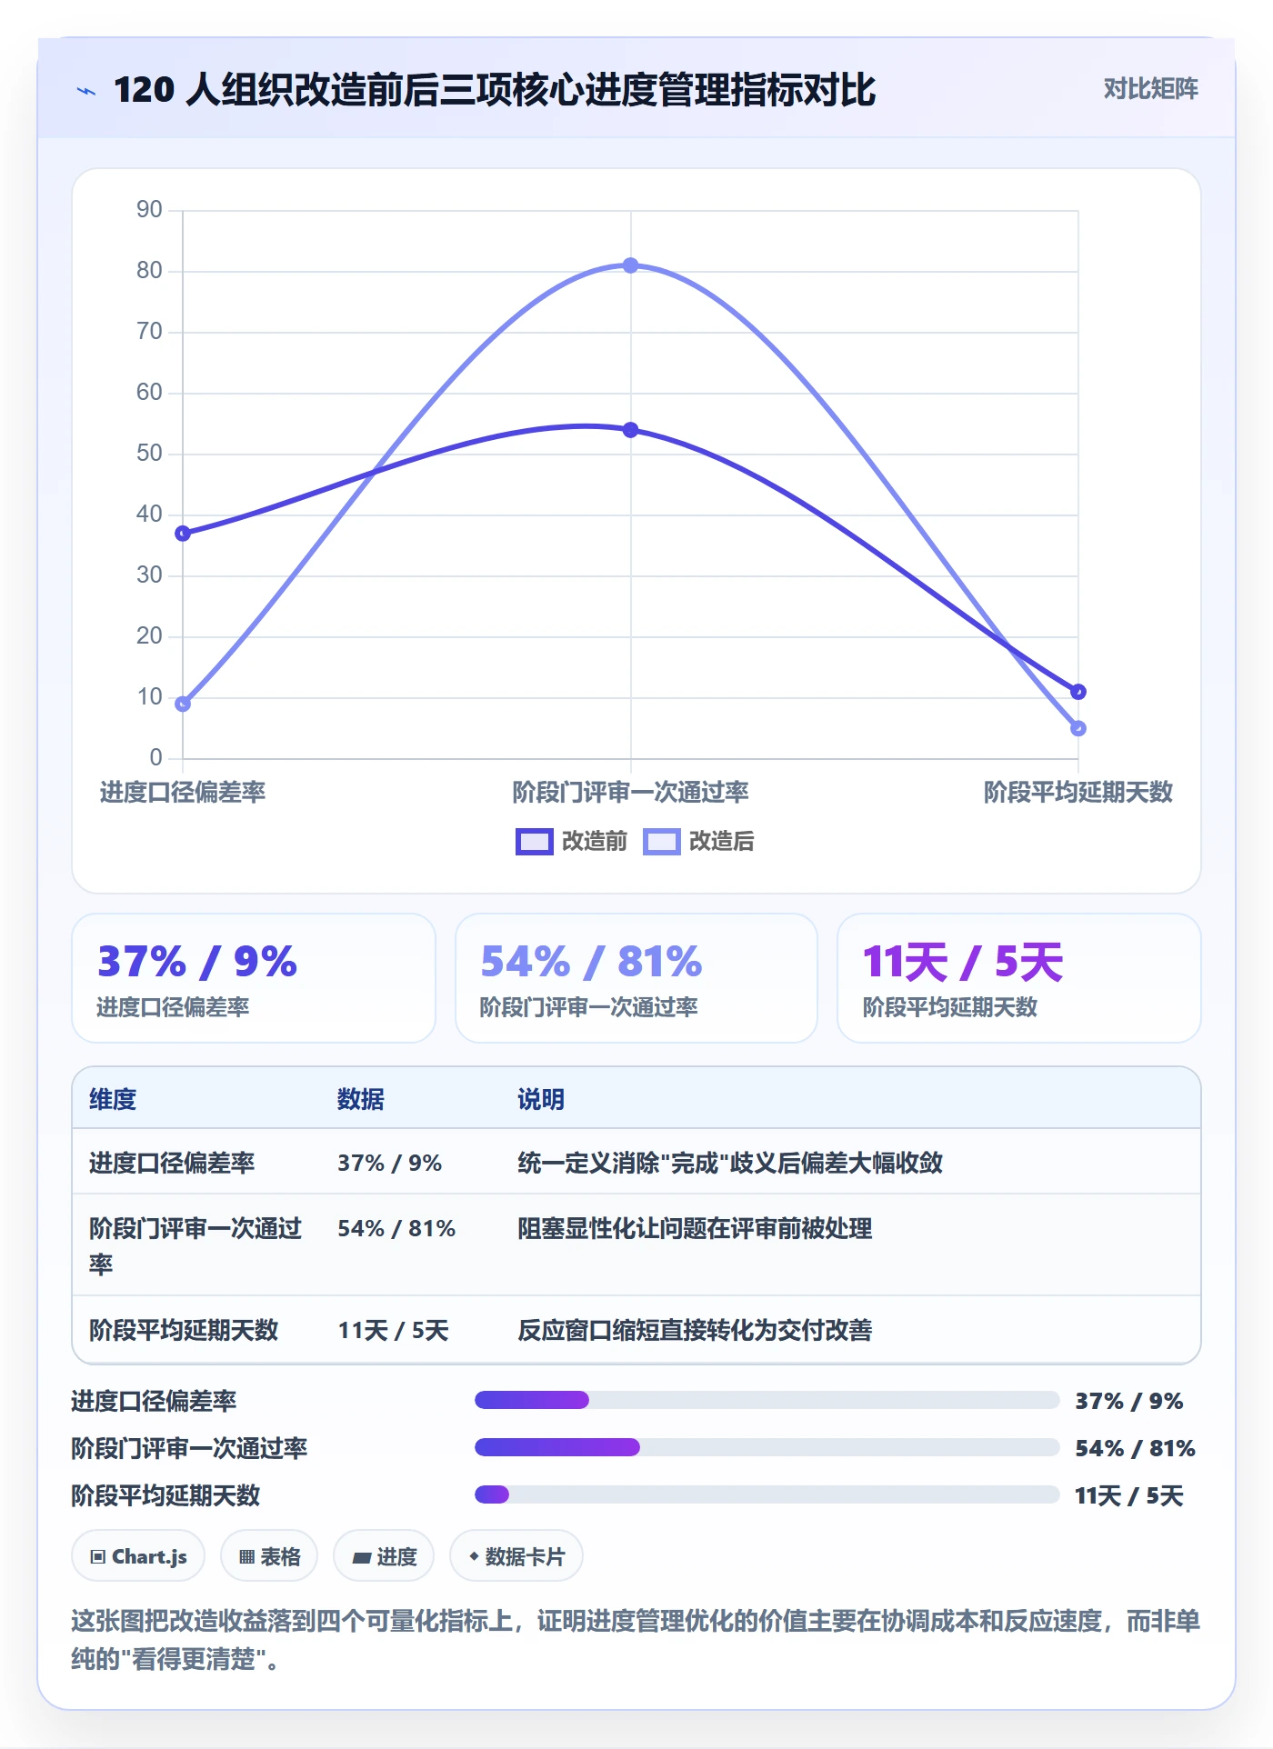The height and width of the screenshot is (1749, 1273).
Task: Toggle the 改造前 legend swatch
Action: tap(534, 842)
